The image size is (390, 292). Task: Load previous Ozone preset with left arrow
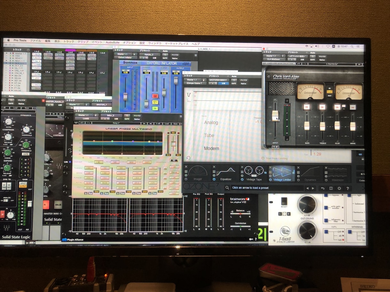pos(308,188)
